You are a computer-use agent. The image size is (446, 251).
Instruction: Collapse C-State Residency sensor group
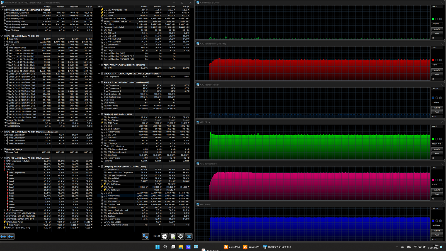[2, 132]
